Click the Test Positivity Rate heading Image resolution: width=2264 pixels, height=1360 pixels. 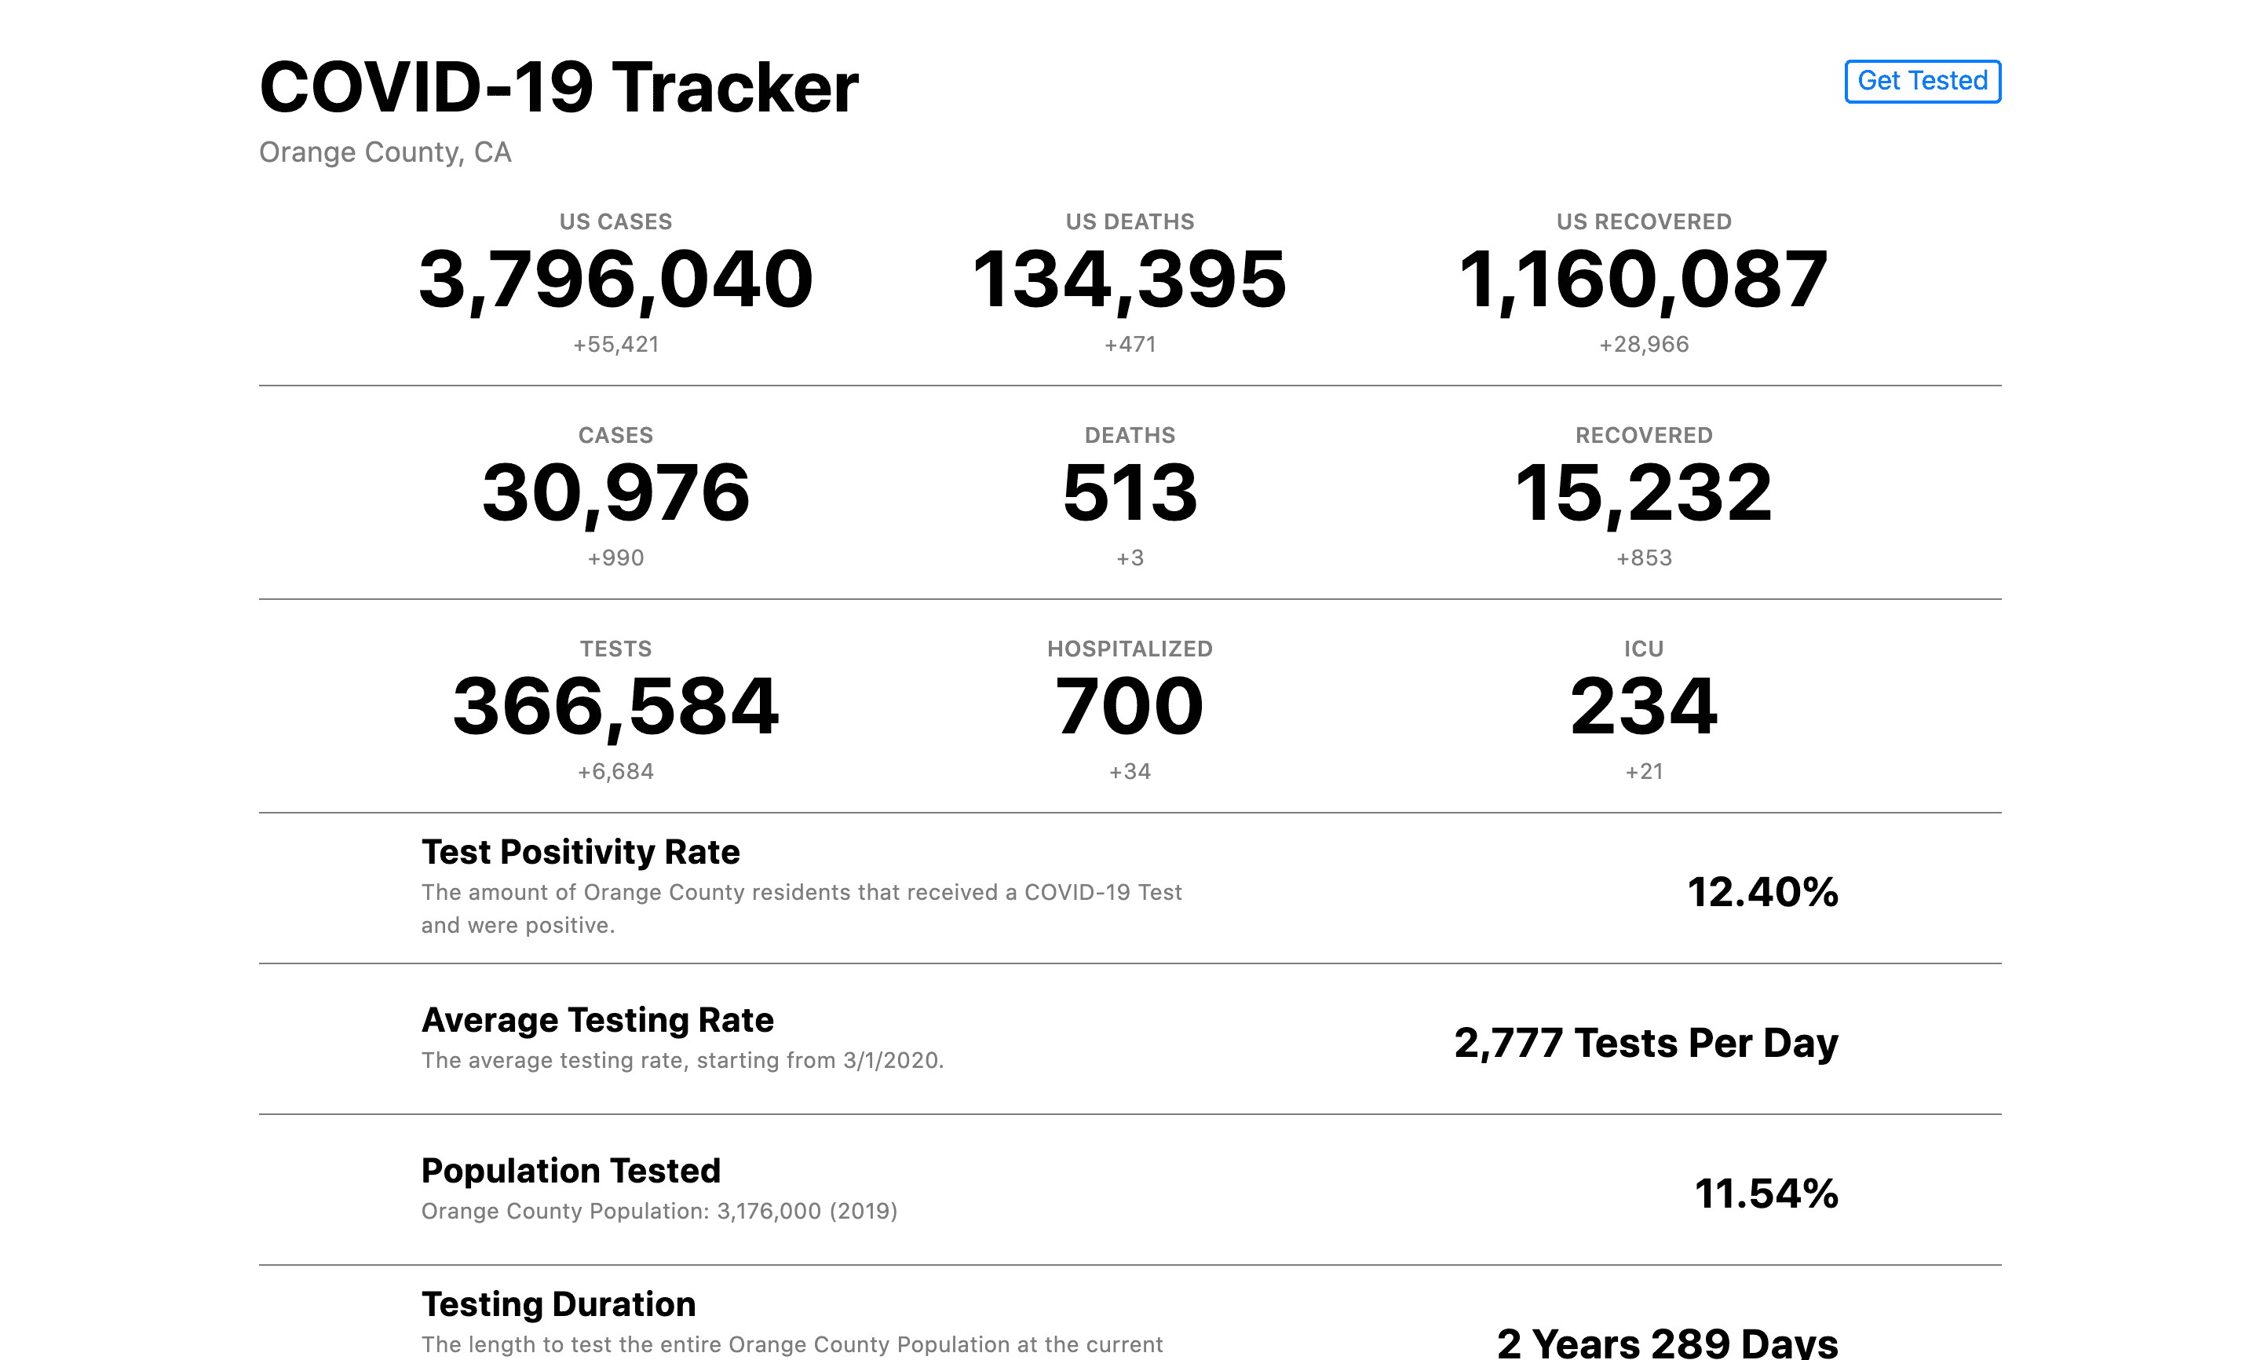click(580, 852)
